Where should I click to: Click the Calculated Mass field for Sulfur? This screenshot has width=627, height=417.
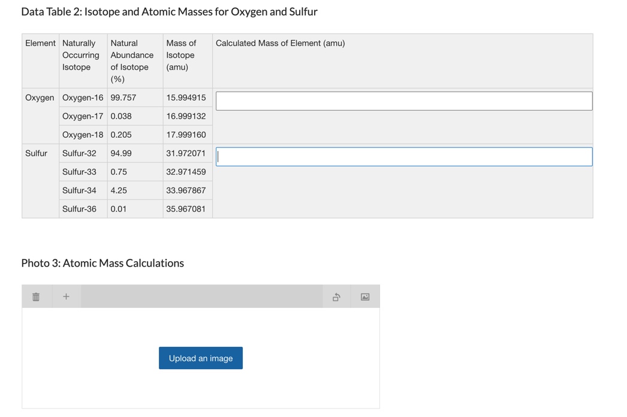[403, 156]
